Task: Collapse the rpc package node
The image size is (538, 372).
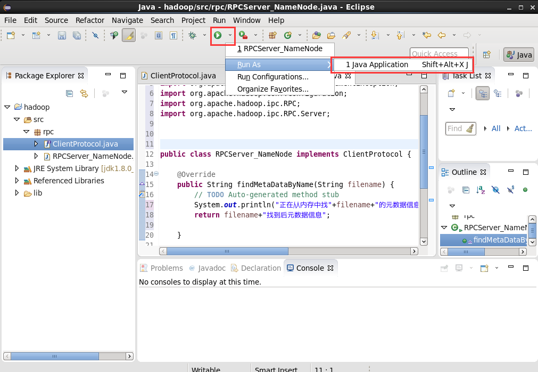Action: (27, 132)
